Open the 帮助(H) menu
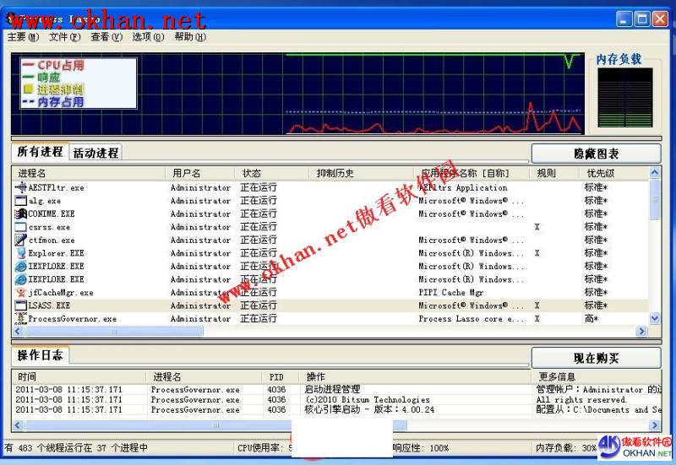This screenshot has width=676, height=465. (190, 37)
